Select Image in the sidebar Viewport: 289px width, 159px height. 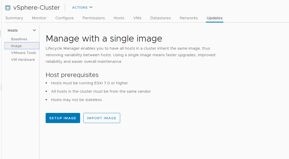coord(22,46)
